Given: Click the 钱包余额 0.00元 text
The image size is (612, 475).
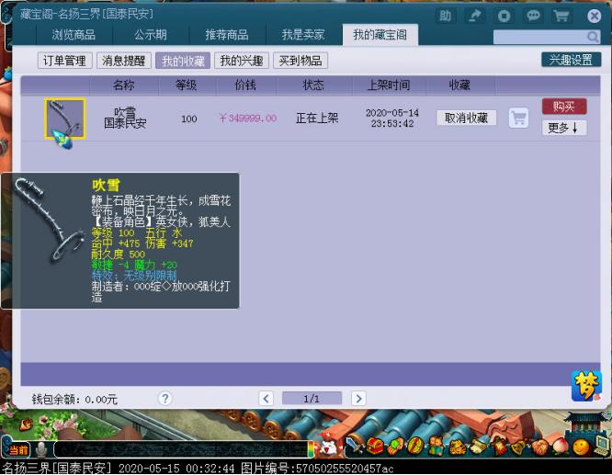Looking at the screenshot, I should [74, 400].
